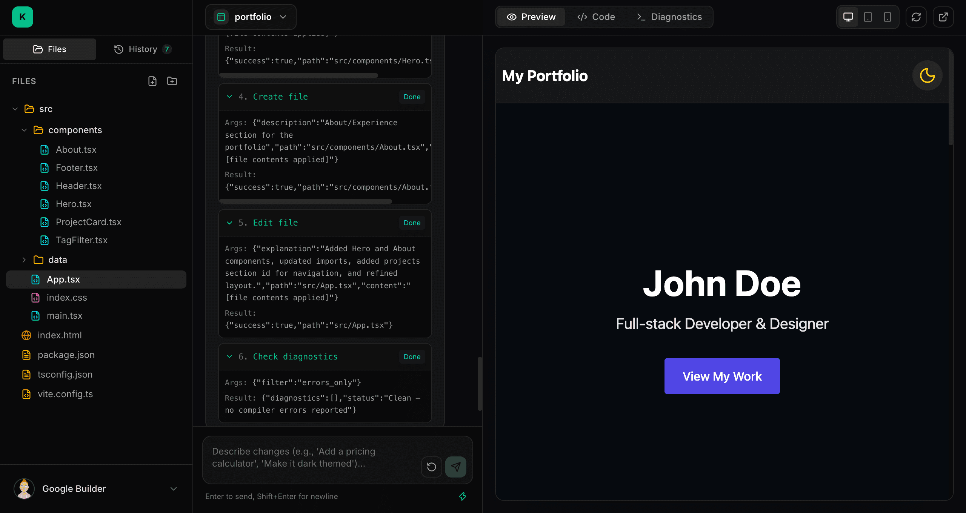Click the globe icon of index.html
This screenshot has height=513, width=966.
point(26,335)
